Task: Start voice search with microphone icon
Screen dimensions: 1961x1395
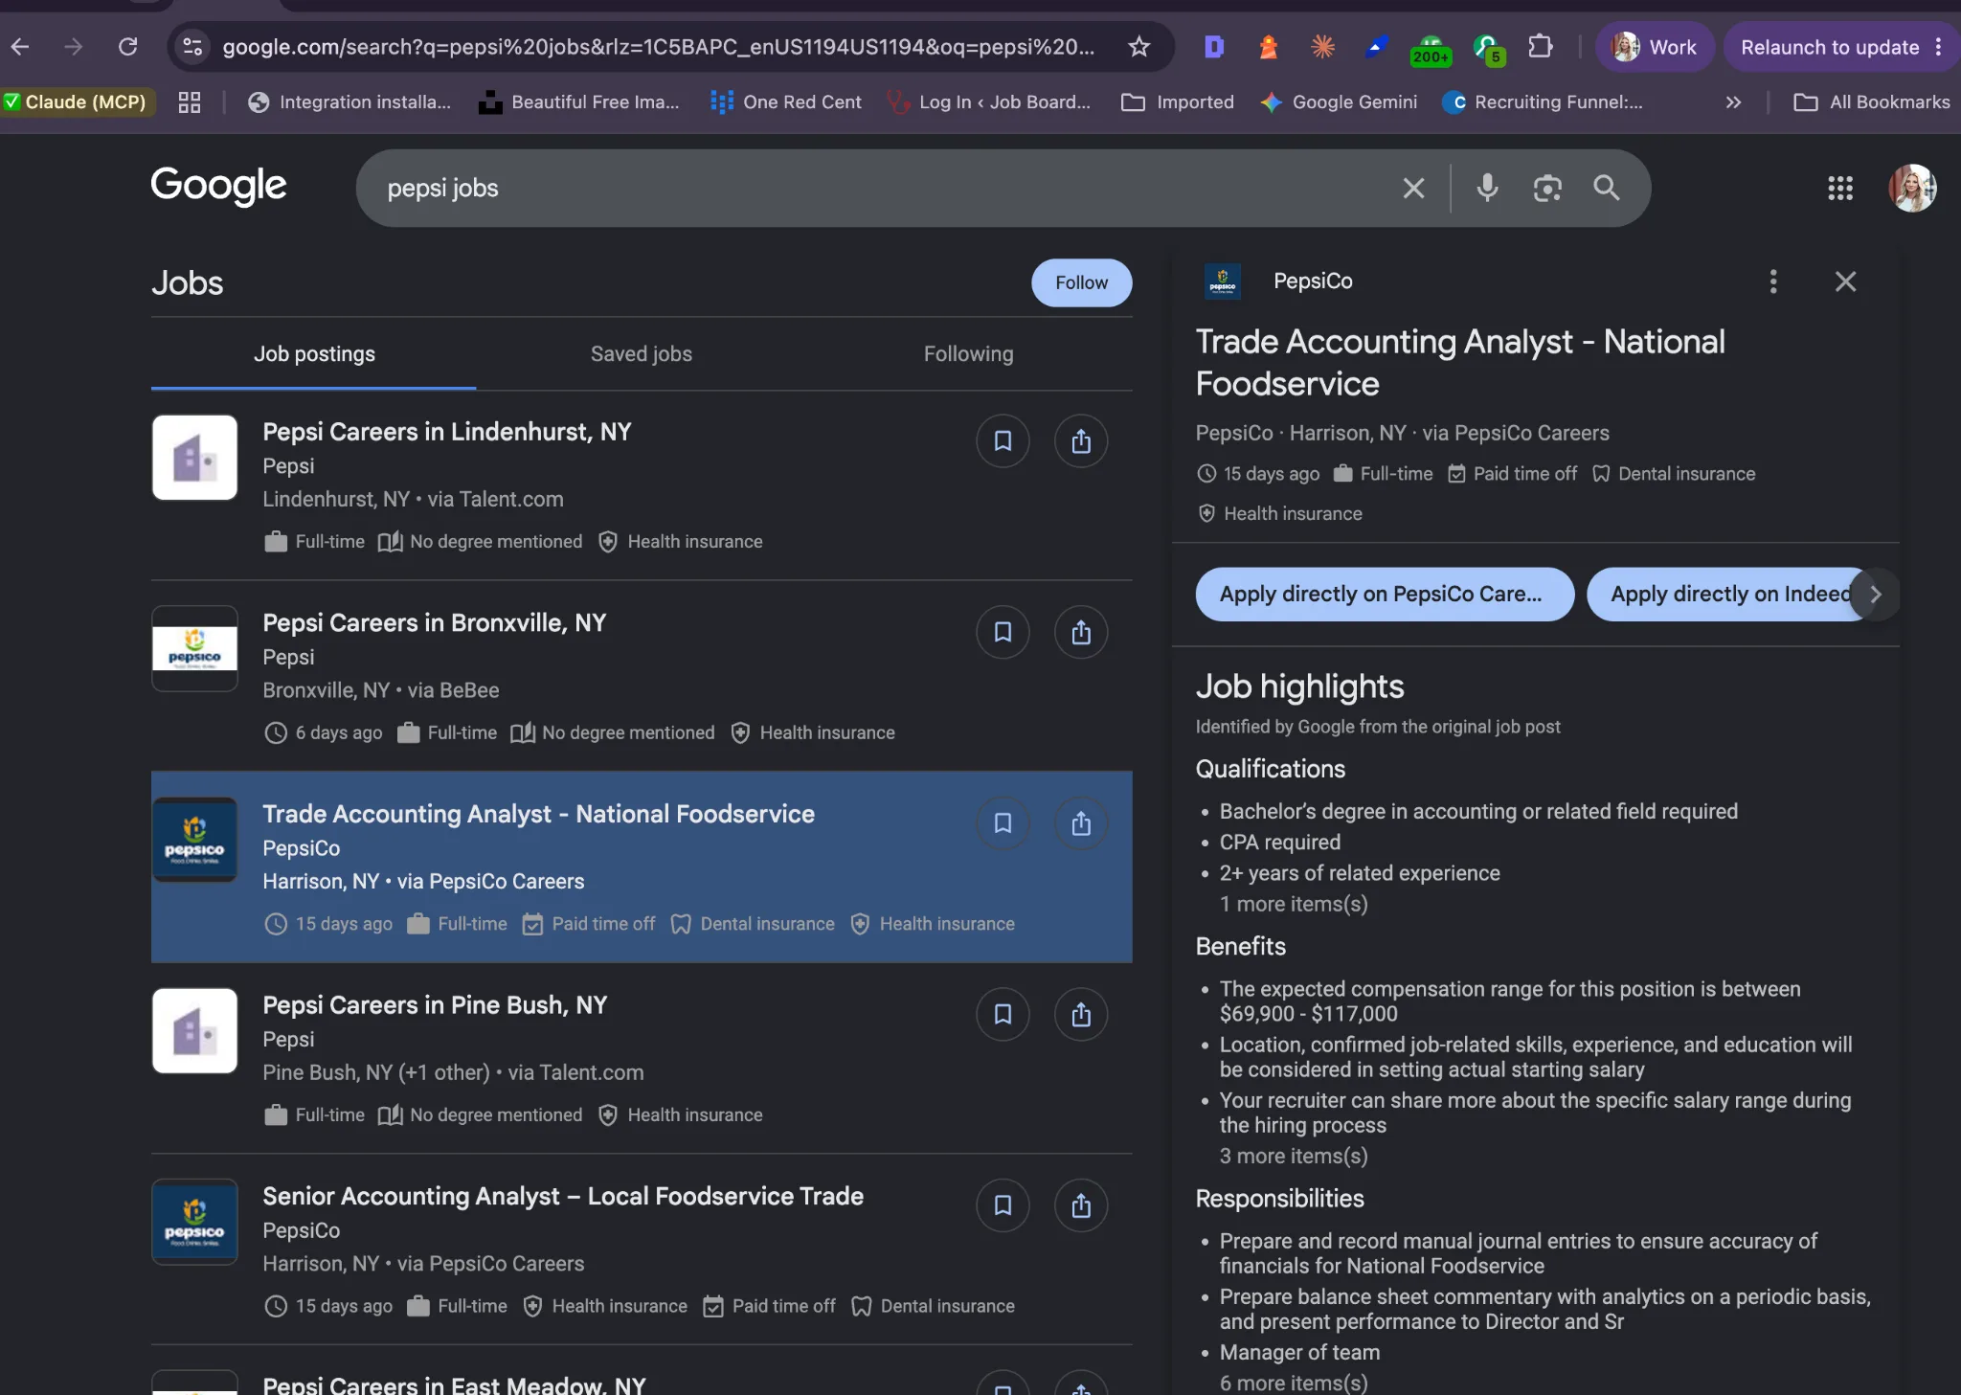Action: tap(1487, 188)
